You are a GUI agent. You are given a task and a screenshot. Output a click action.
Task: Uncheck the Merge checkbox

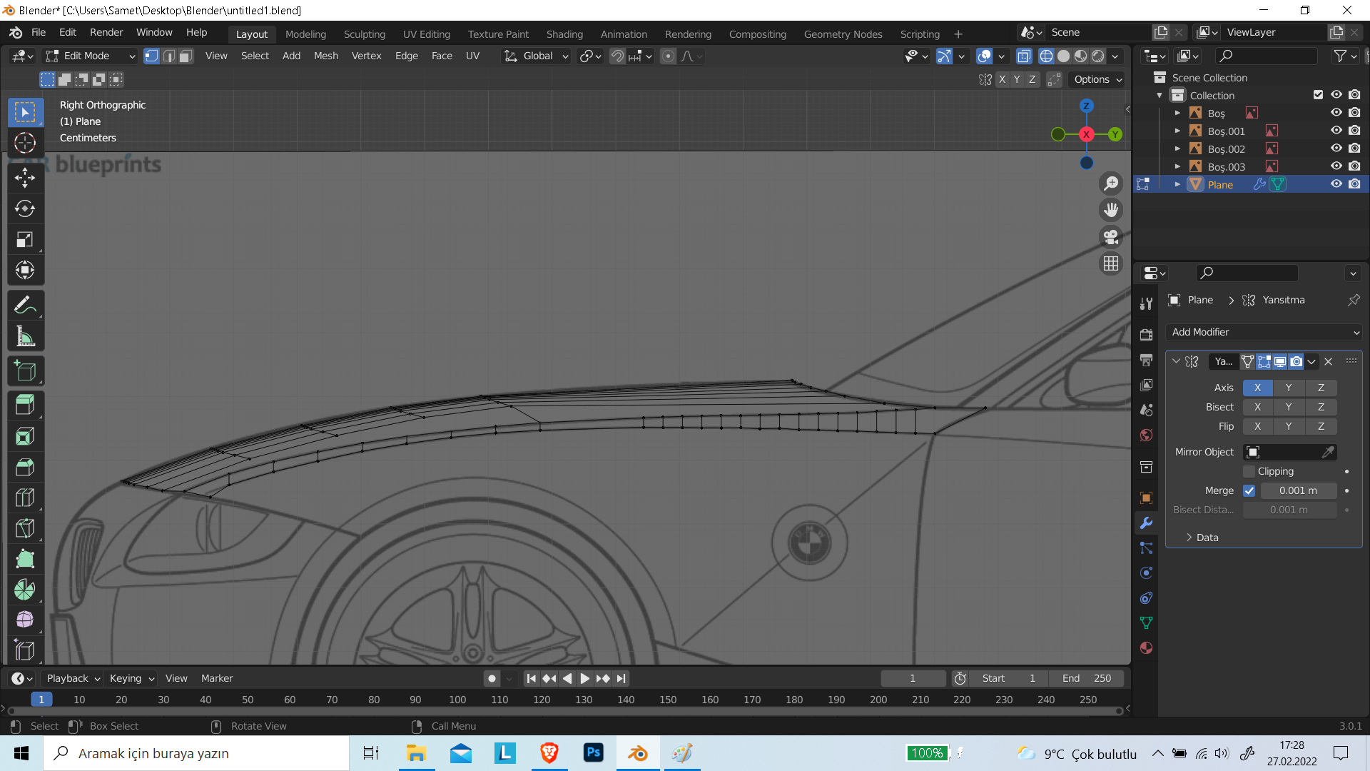[1249, 490]
